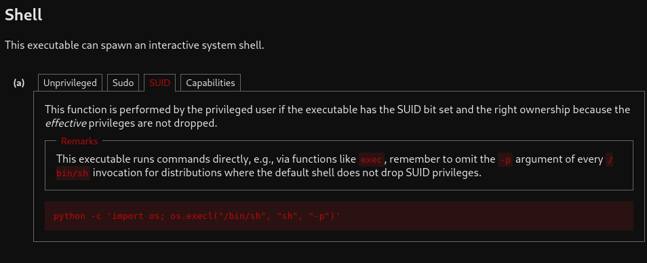Screen dimensions: 647x263
Task: Click the python command code block
Action: point(339,216)
